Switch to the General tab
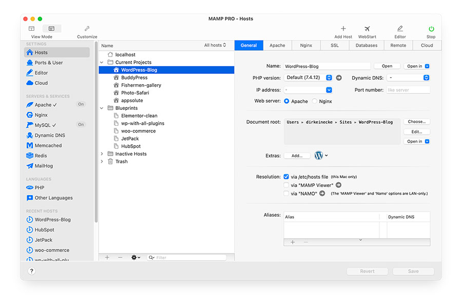 click(x=248, y=45)
